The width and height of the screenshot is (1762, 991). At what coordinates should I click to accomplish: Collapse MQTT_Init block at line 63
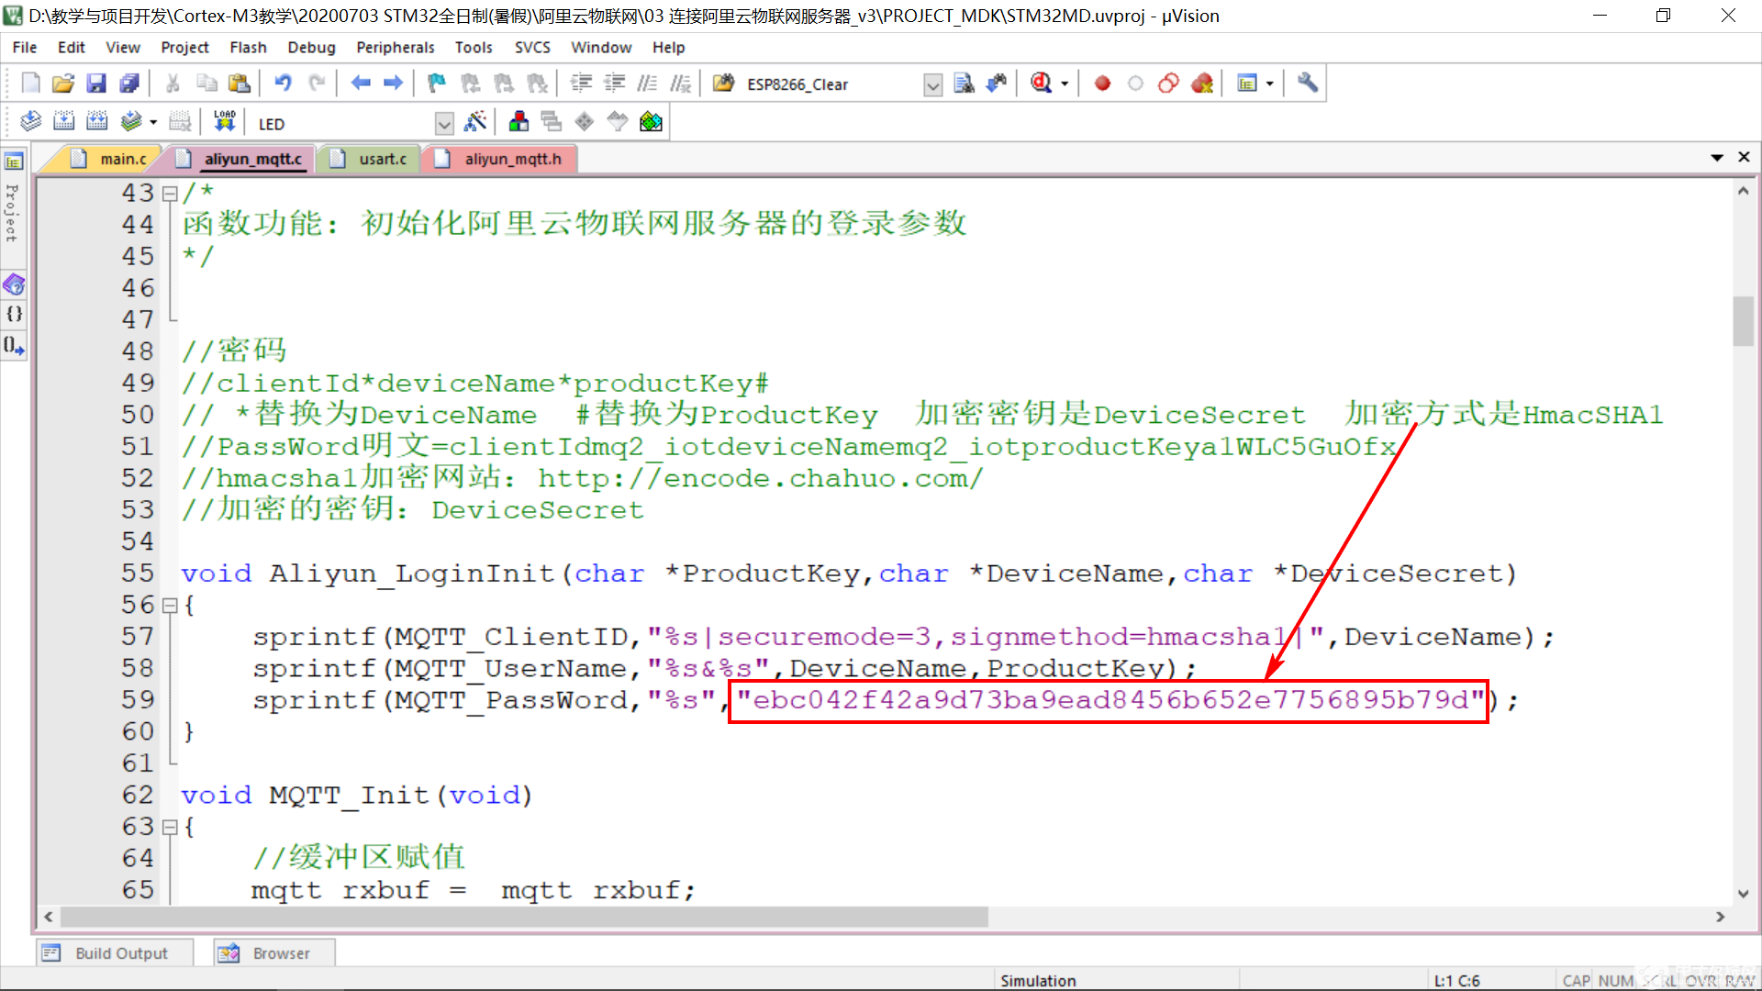(x=170, y=827)
